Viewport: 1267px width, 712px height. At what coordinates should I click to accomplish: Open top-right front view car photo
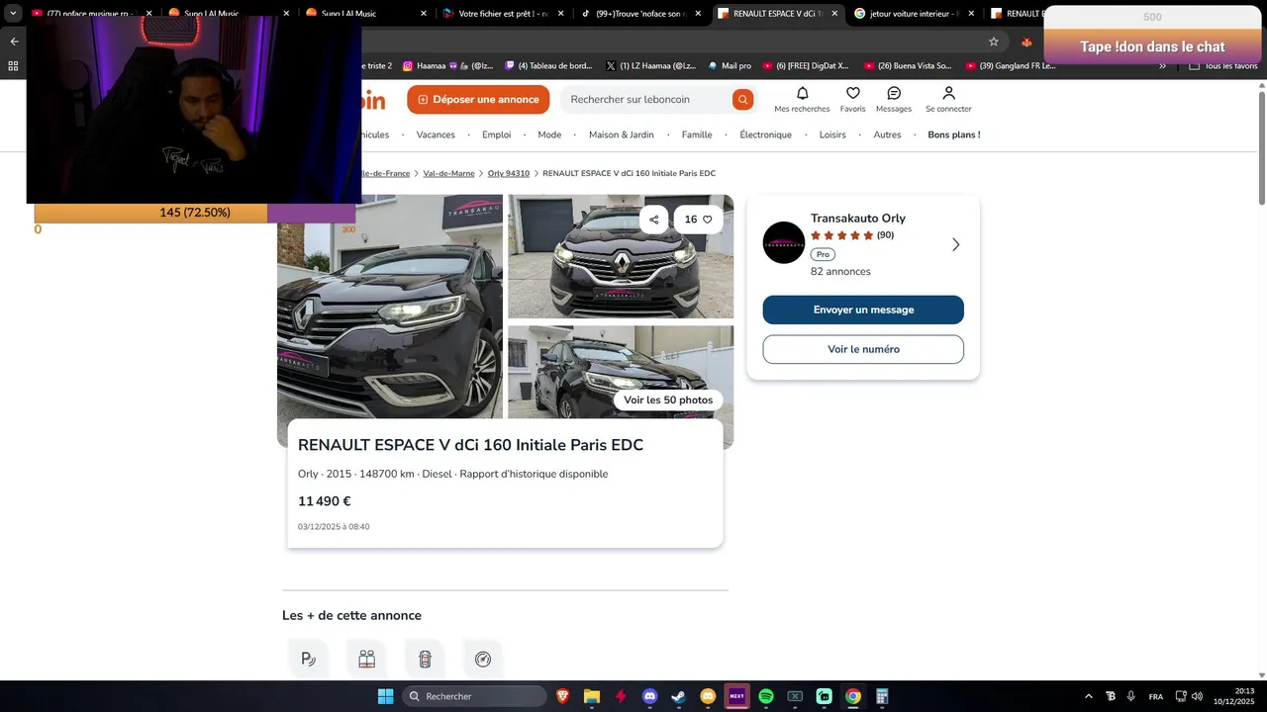[x=621, y=256]
